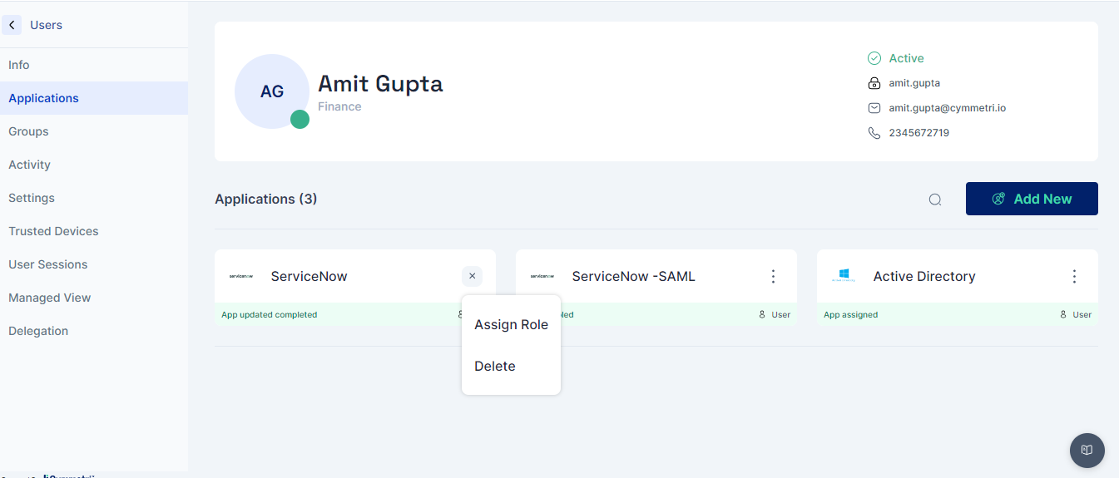Viewport: 1119px width, 478px height.
Task: Choose Delete from the context menu
Action: point(495,367)
